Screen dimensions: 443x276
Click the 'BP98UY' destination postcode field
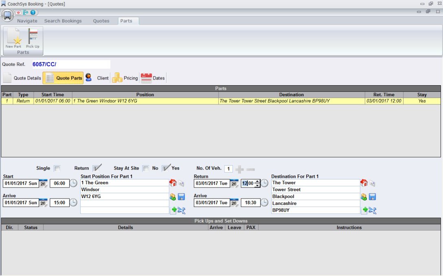tap(316, 210)
